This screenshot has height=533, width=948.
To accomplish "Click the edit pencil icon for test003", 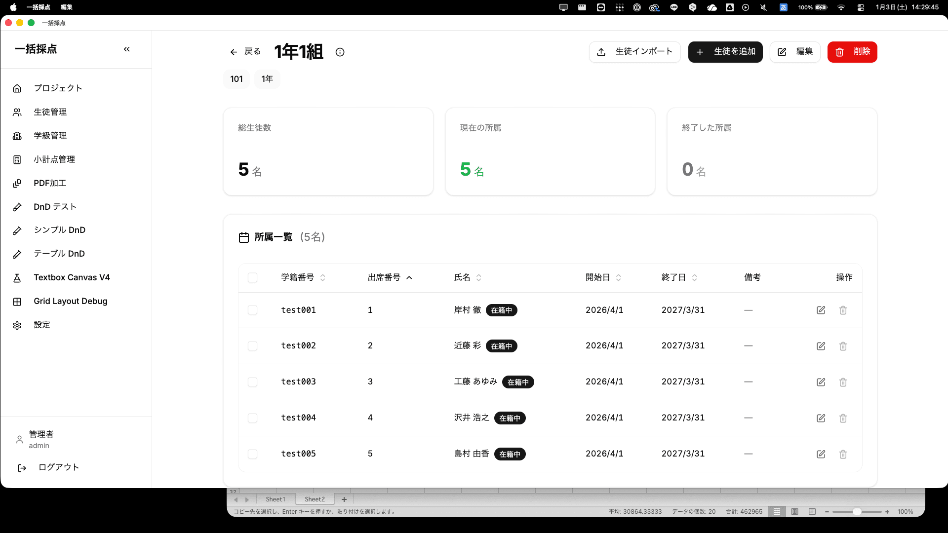I will point(821,382).
